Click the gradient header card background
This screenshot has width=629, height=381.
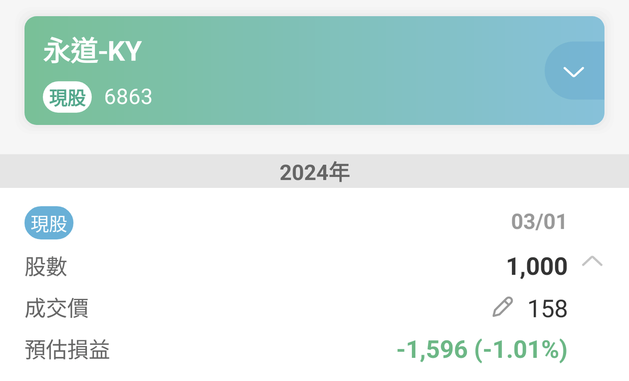(x=314, y=69)
